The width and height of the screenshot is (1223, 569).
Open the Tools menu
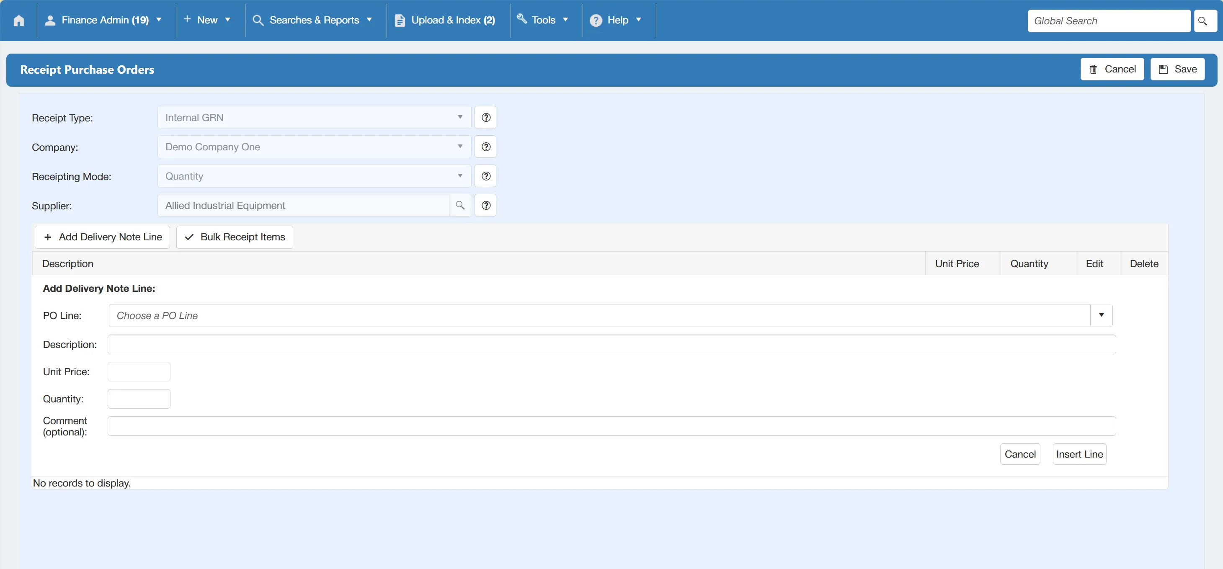point(543,20)
